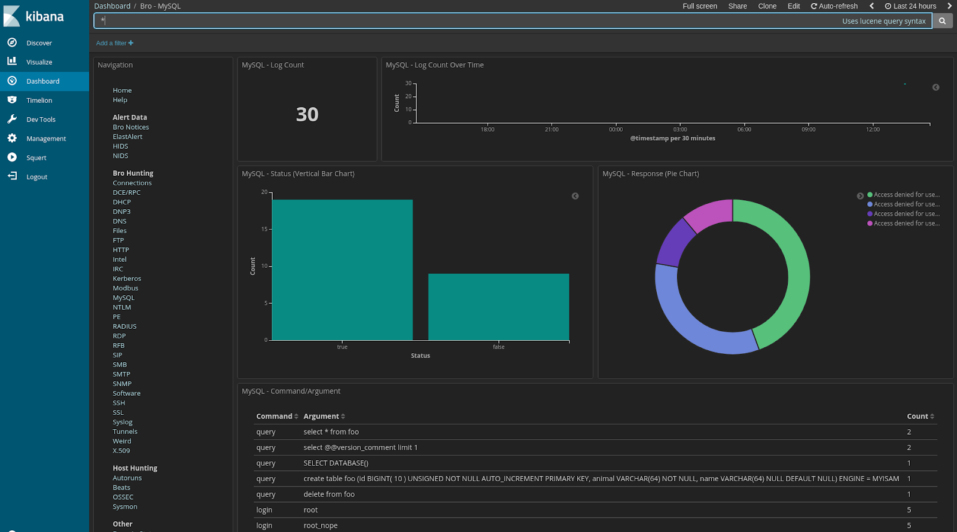Click the 'true' status bar
The height and width of the screenshot is (532, 957).
tap(342, 270)
